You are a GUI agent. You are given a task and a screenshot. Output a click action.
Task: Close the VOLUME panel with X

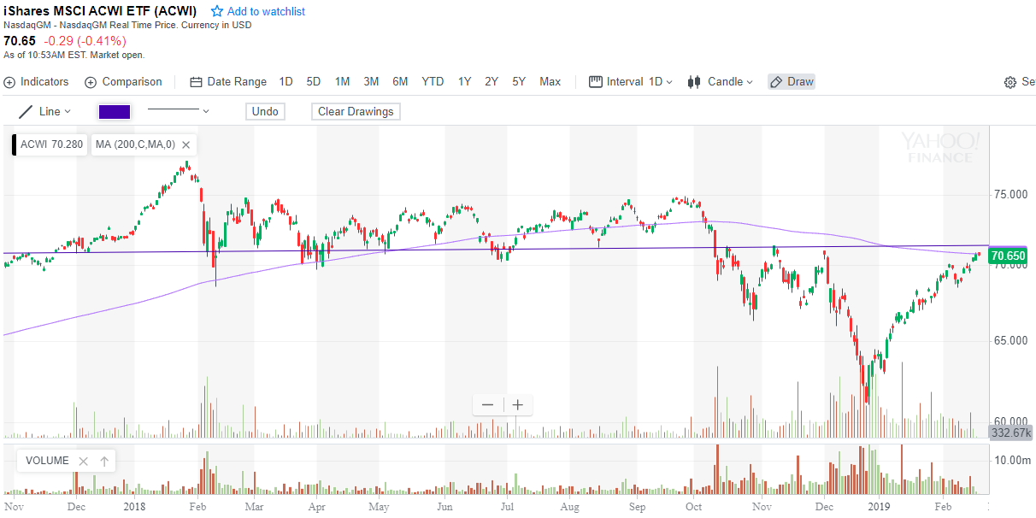(x=83, y=461)
